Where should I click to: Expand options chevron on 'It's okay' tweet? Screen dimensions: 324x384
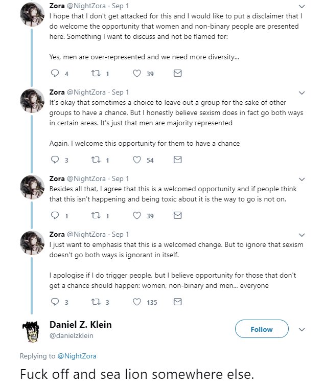pos(302,93)
